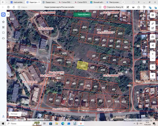Zoom in the map with plus button
Image resolution: width=158 pixels, height=126 pixels.
pyautogui.click(x=153, y=54)
